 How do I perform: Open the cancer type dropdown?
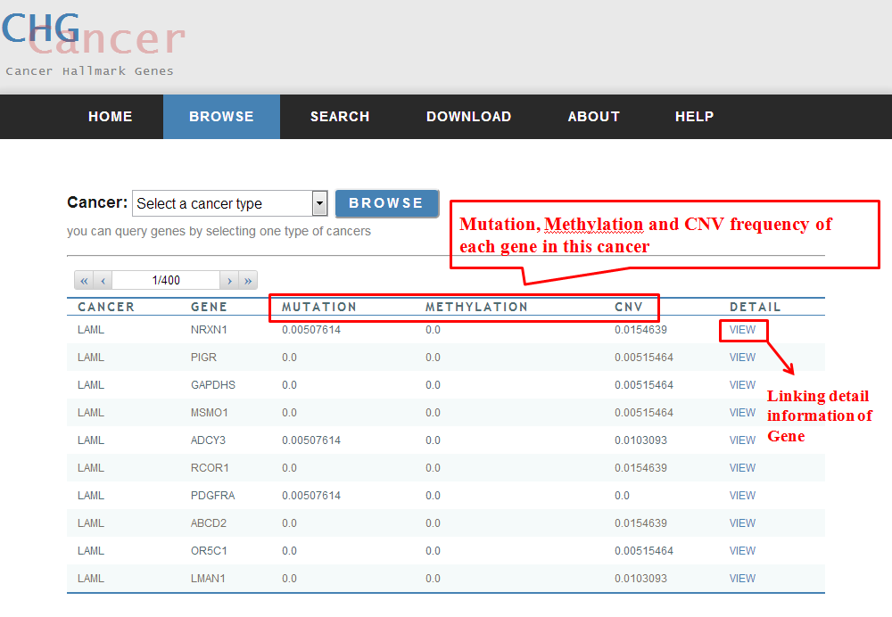319,203
